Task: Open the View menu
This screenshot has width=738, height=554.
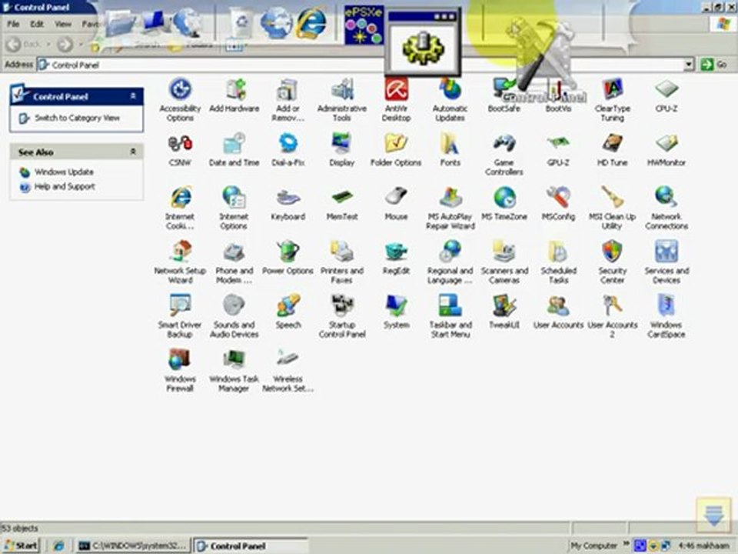Action: [63, 24]
